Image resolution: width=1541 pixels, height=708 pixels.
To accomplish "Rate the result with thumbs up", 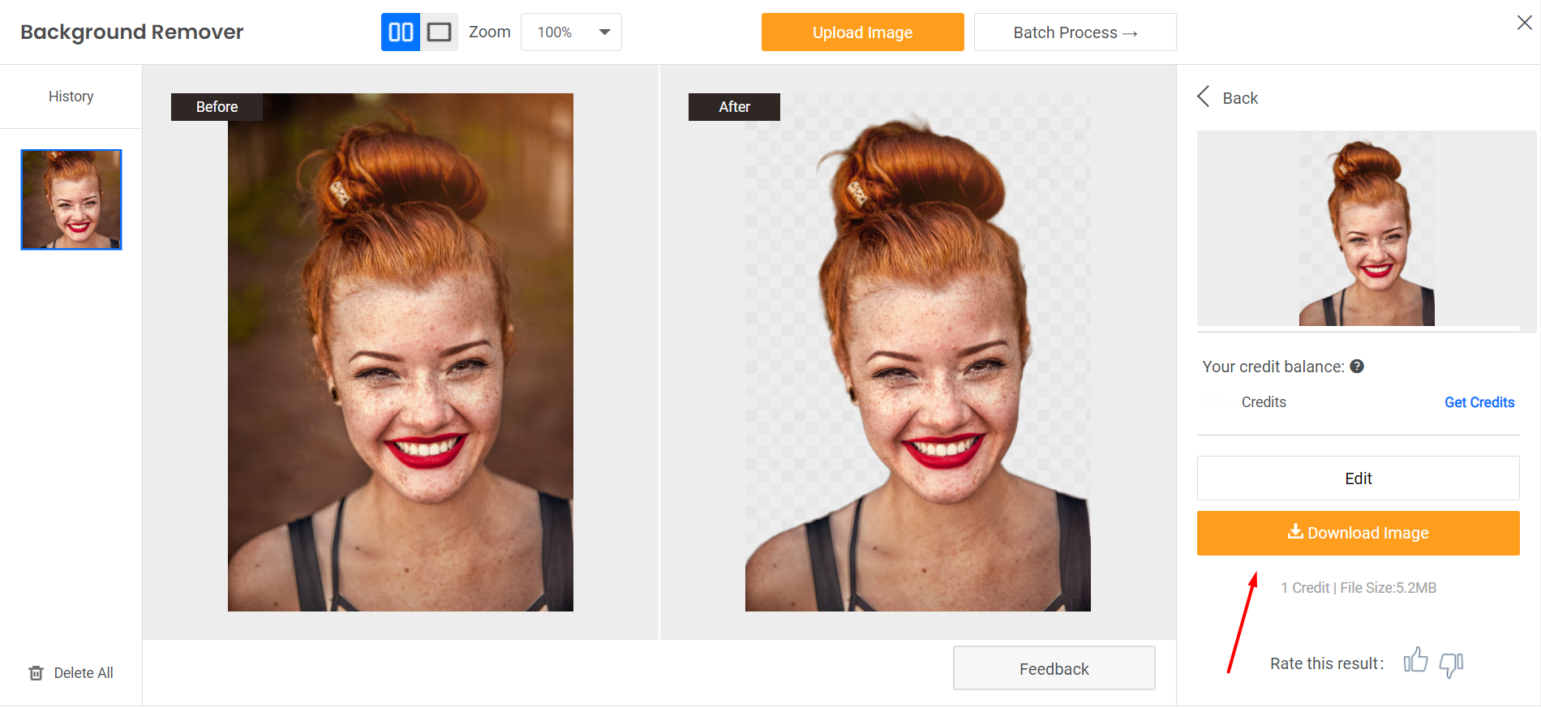I will (x=1415, y=661).
